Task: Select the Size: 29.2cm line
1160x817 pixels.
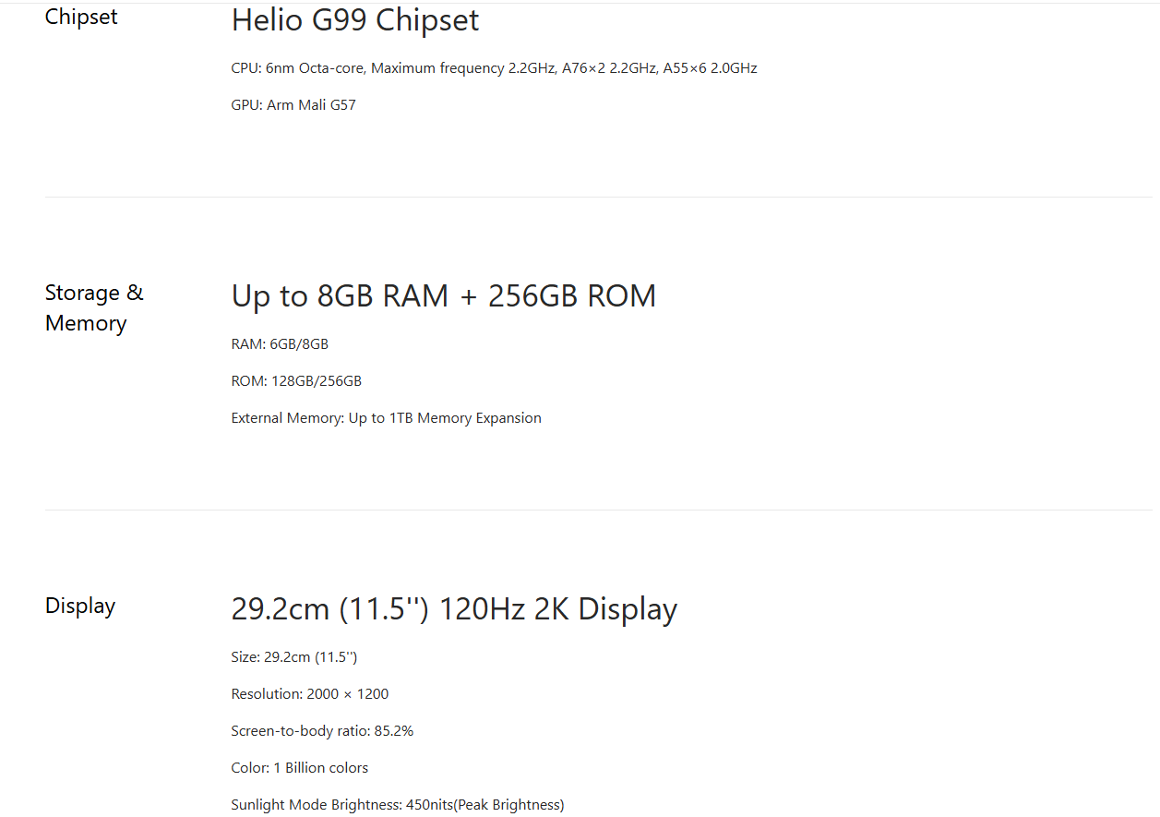Action: point(293,657)
